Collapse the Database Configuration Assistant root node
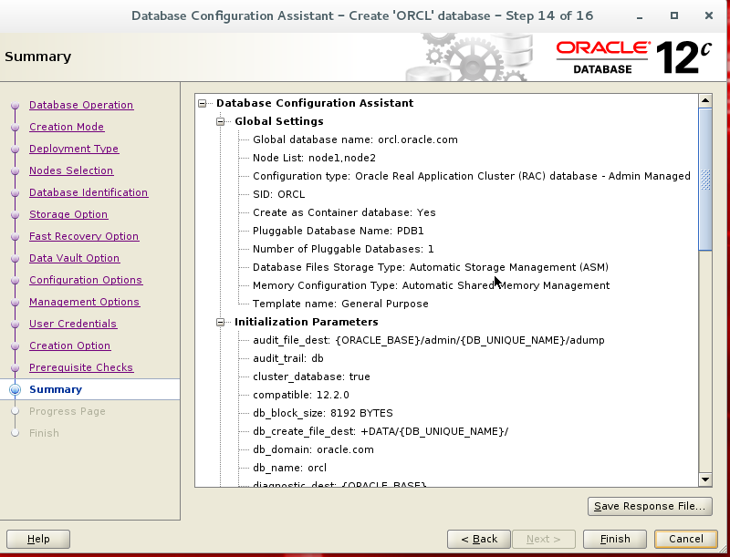 coord(202,103)
